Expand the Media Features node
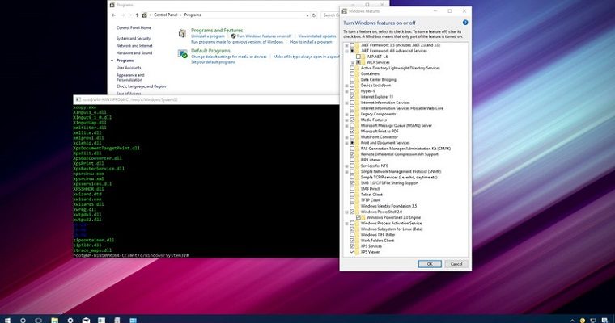615x323 pixels. [x=346, y=120]
